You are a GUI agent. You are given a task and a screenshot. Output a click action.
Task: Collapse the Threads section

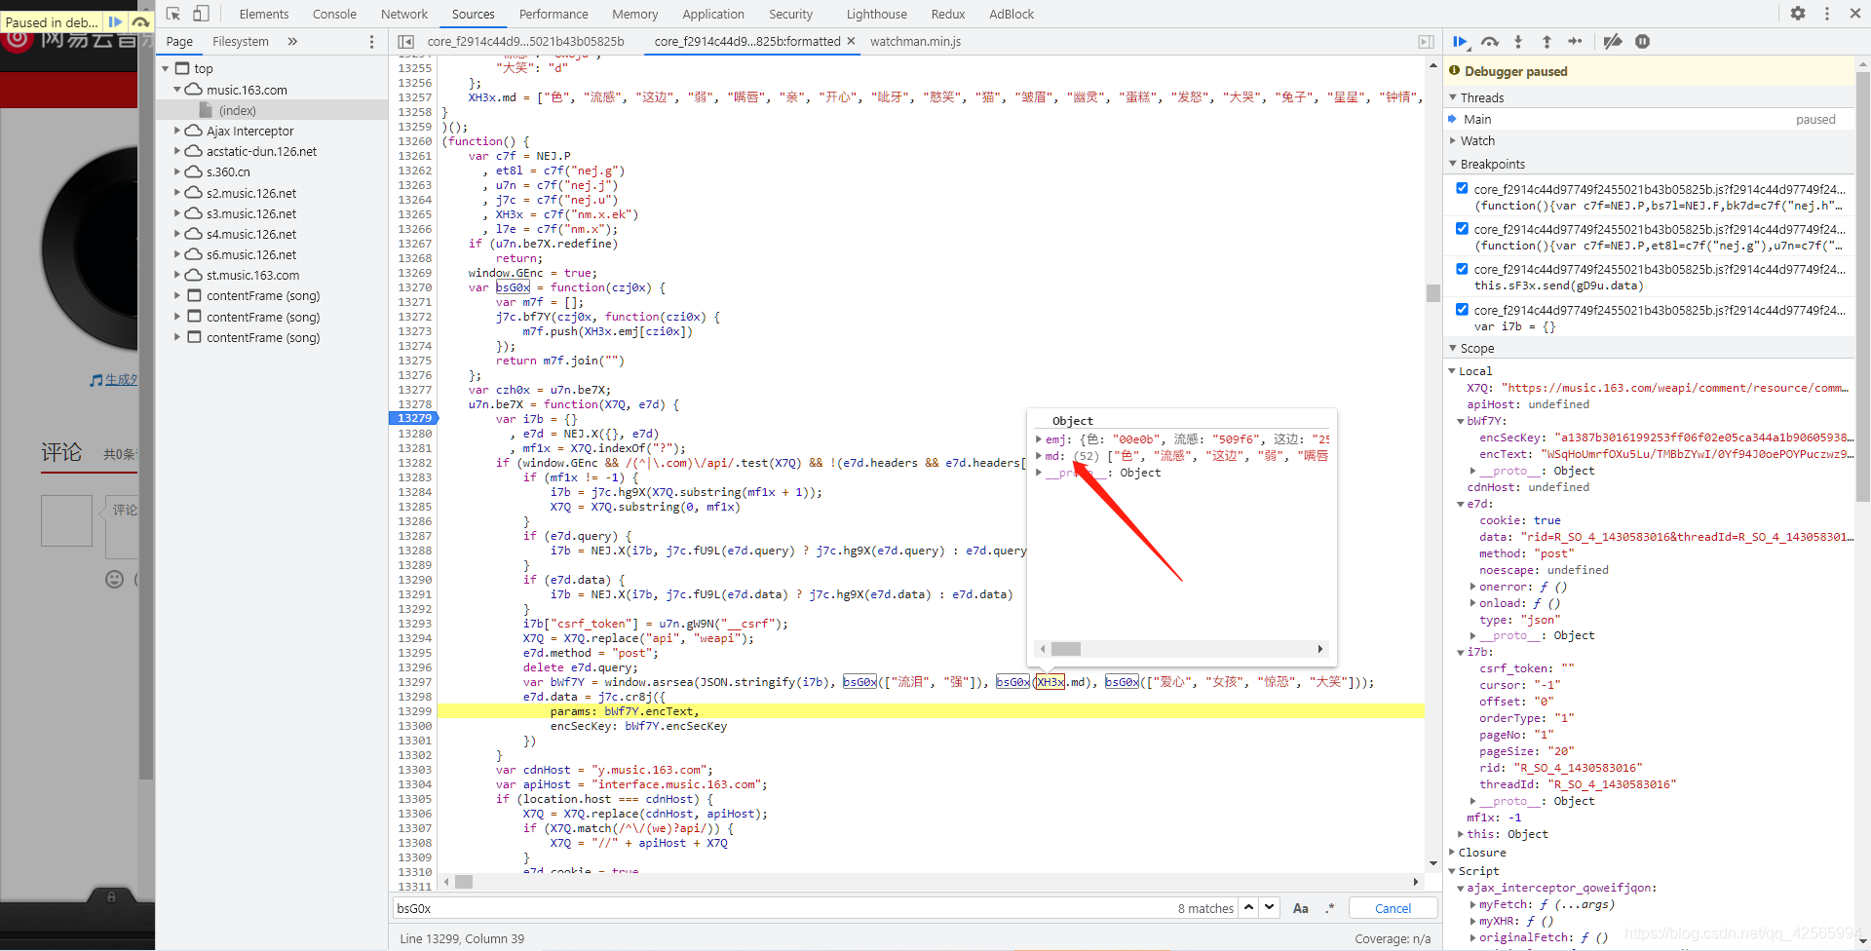tap(1453, 97)
